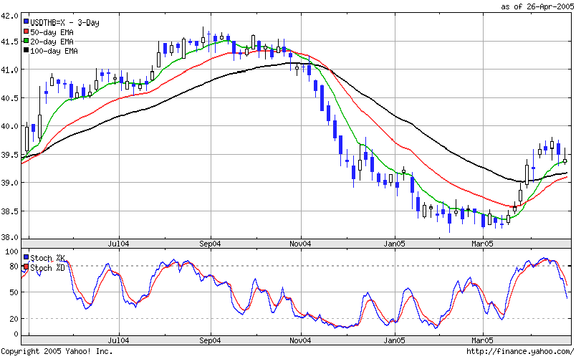Click the 100 stochastic axis label
576x359 pixels.
click(x=12, y=252)
